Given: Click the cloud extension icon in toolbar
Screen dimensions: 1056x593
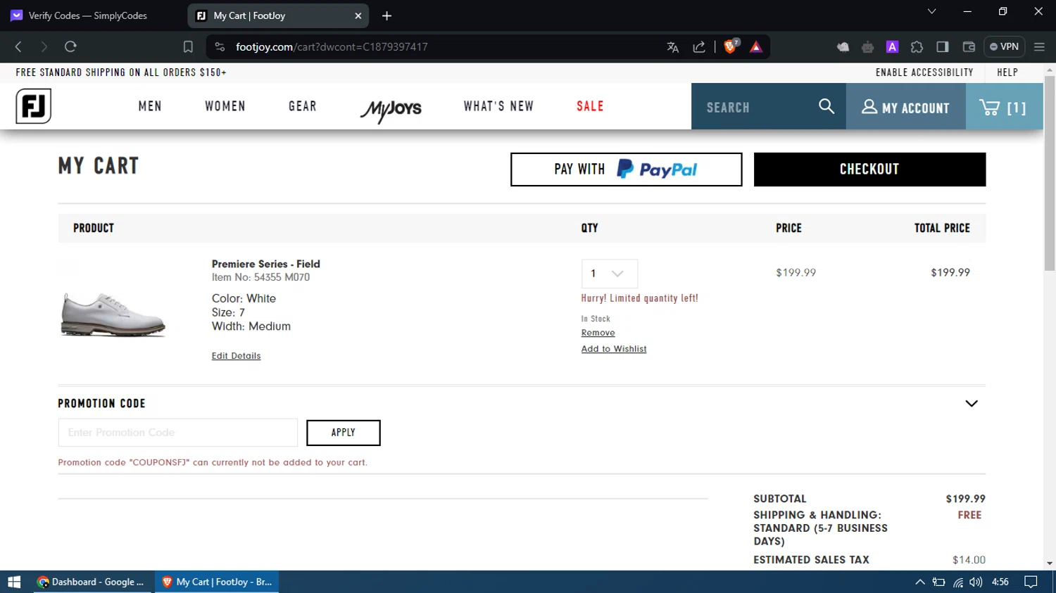Looking at the screenshot, I should pyautogui.click(x=843, y=47).
